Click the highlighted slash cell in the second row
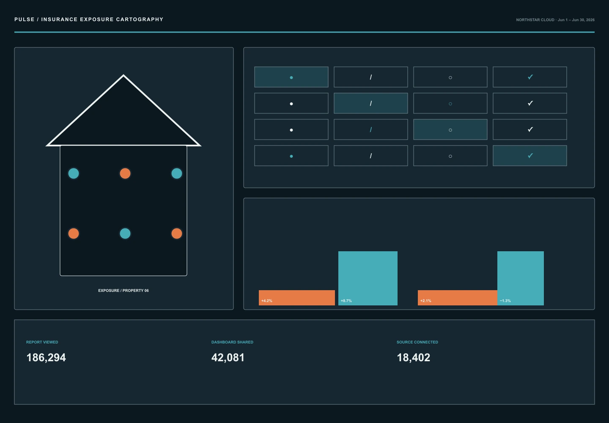This screenshot has height=423, width=609. tap(371, 103)
